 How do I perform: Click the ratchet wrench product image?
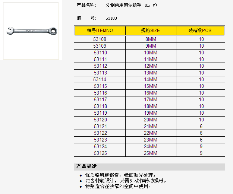32,31
